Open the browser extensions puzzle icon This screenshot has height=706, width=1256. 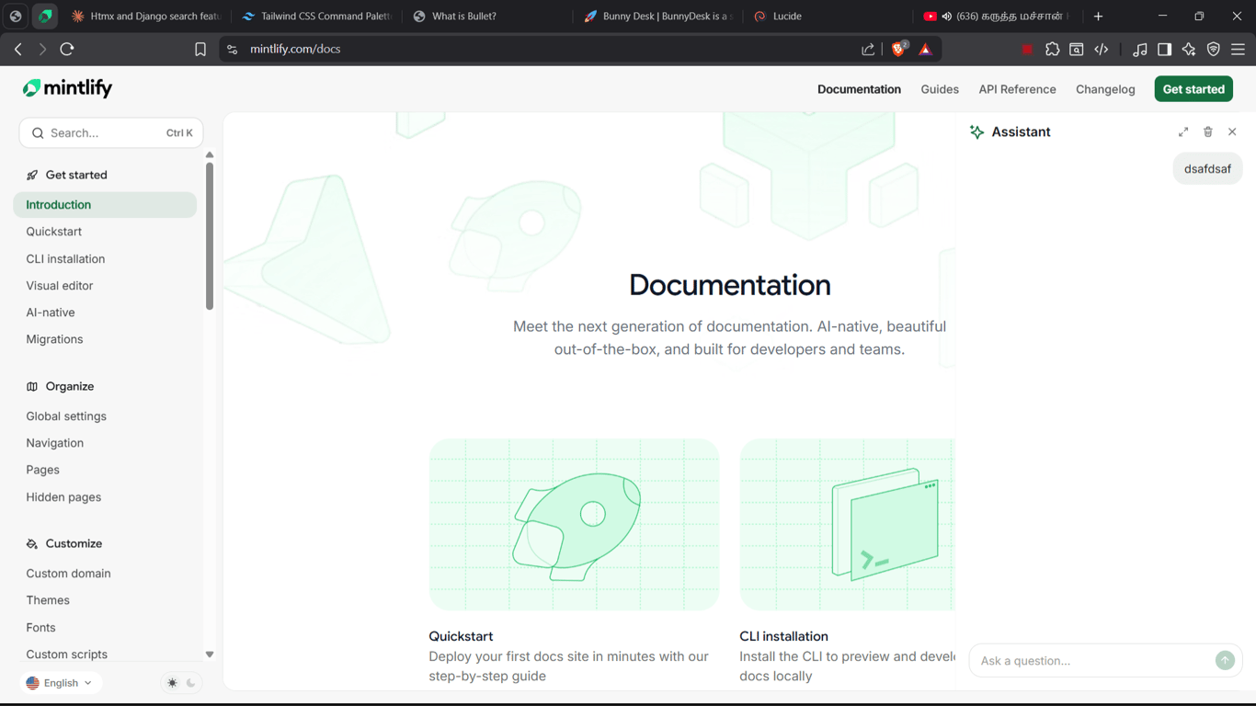pos(1052,50)
